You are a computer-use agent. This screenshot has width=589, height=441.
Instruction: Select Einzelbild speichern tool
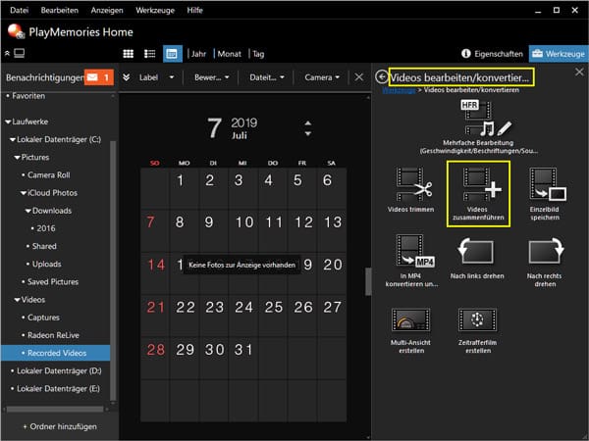(545, 184)
